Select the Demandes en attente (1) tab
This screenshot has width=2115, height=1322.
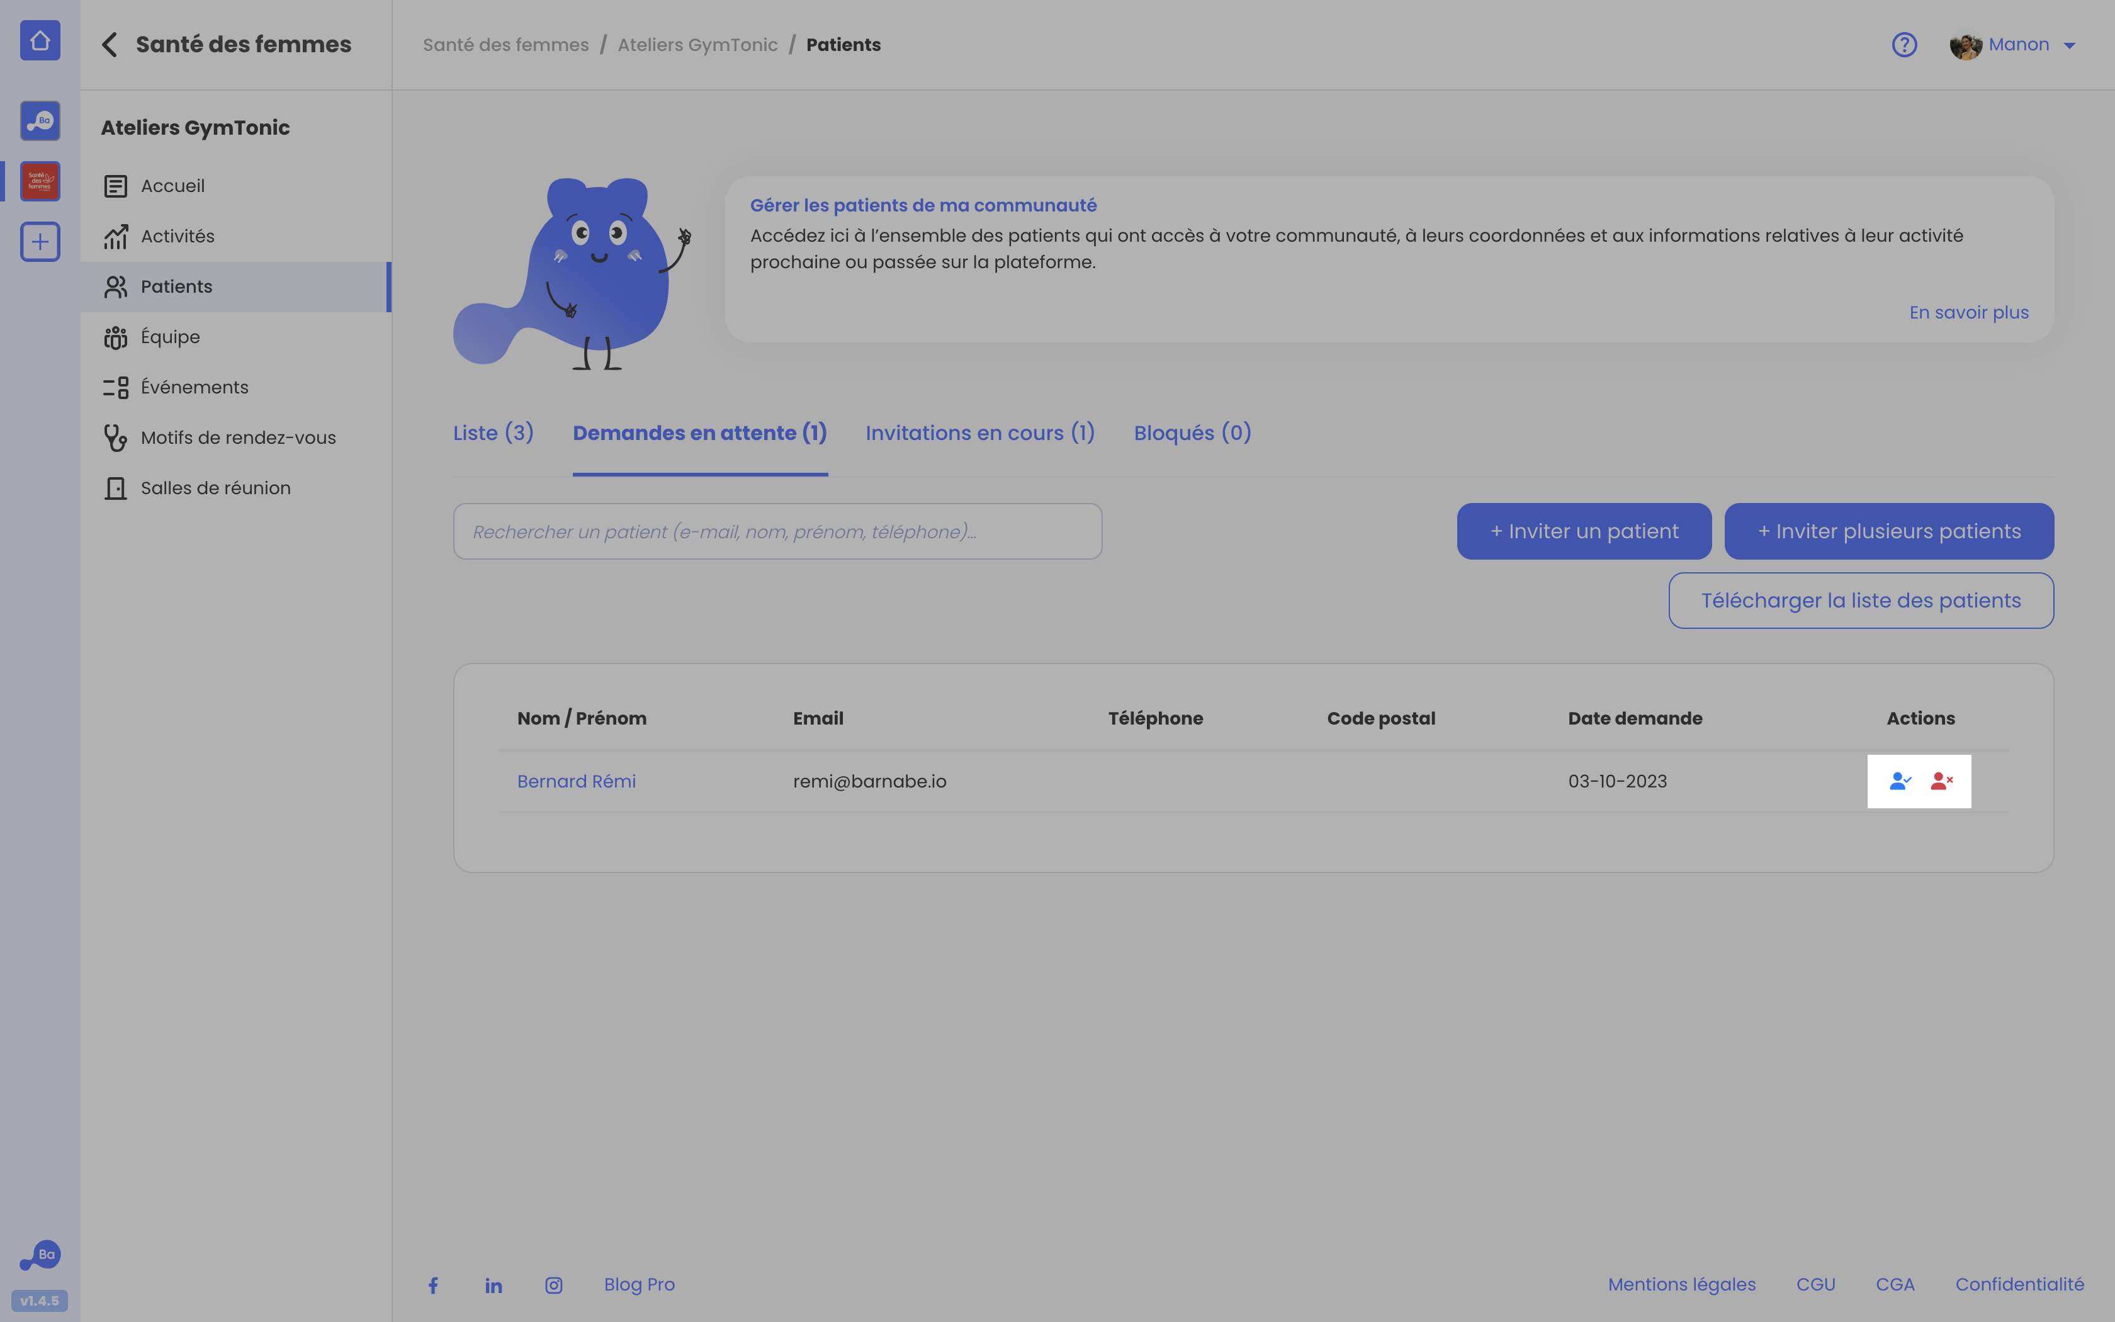pyautogui.click(x=700, y=433)
